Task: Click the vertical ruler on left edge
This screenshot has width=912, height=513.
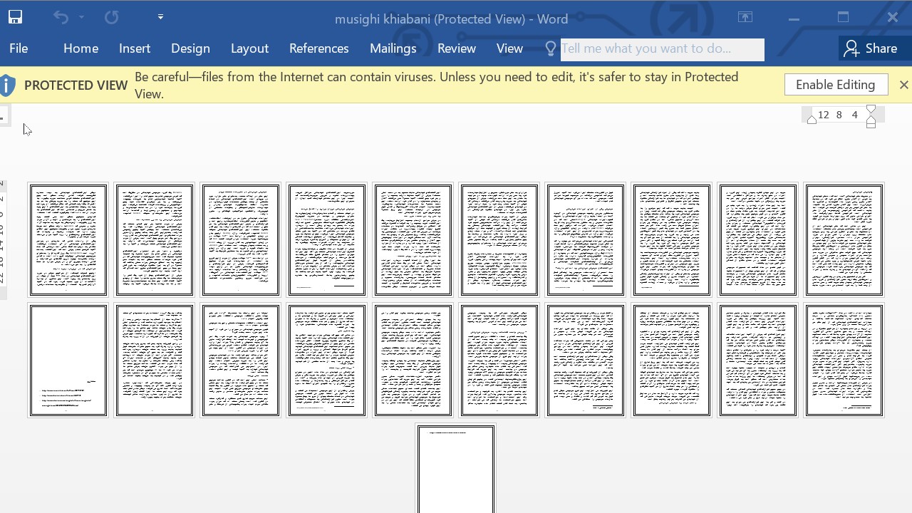Action: click(x=3, y=239)
